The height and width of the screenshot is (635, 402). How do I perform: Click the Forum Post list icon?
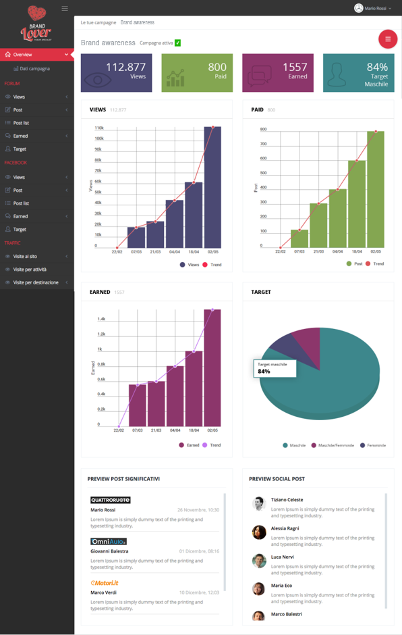click(x=7, y=123)
